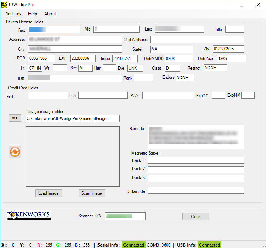Screen dimensions: 266x248
Task: Close the IDWedge Pro window
Action: [258, 5]
